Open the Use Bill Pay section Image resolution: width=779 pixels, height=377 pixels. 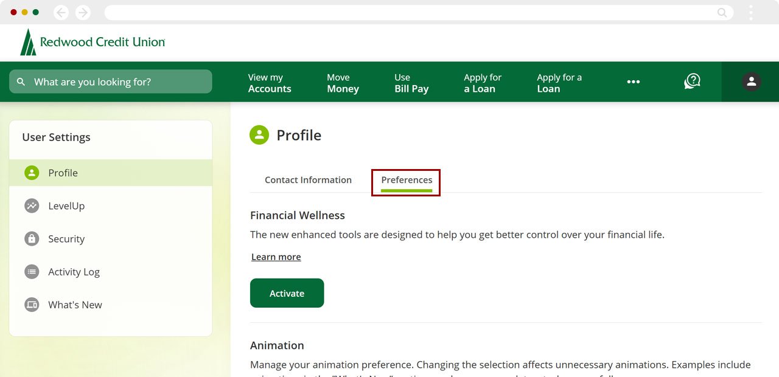411,82
